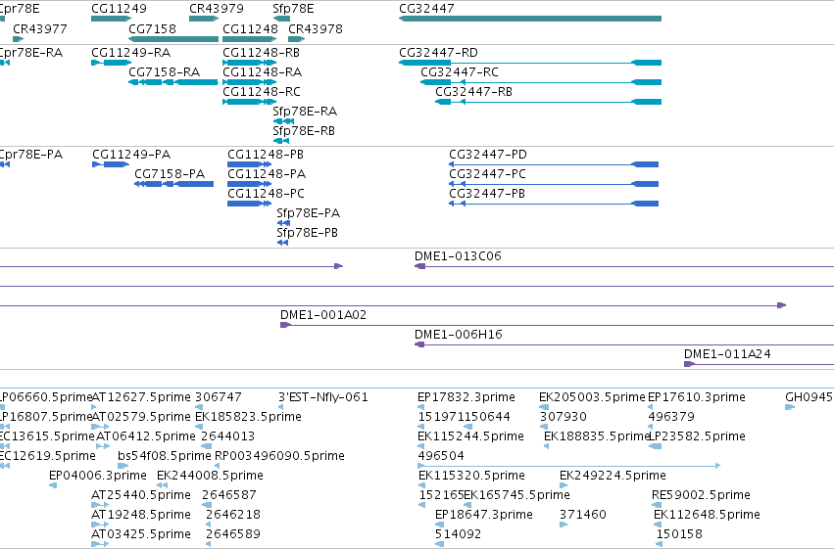Click EST EP18647.3prime
The width and height of the screenshot is (834, 549).
coord(439,526)
